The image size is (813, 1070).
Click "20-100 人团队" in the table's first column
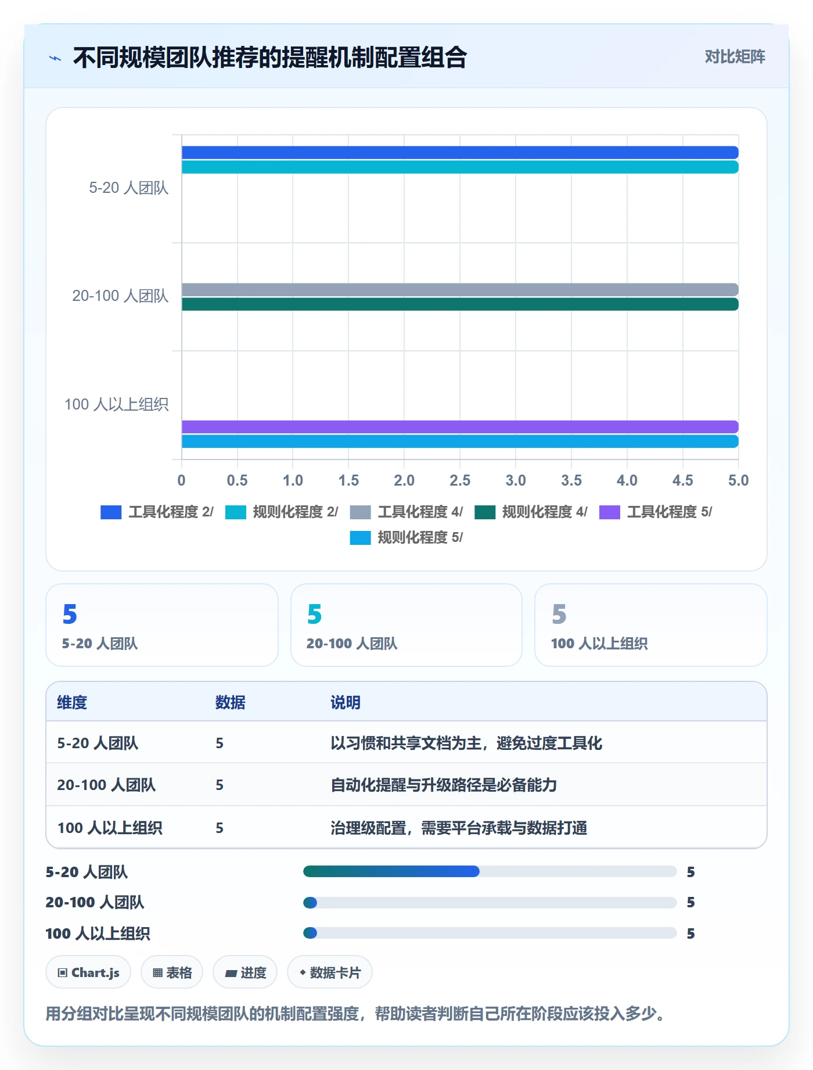tap(106, 785)
